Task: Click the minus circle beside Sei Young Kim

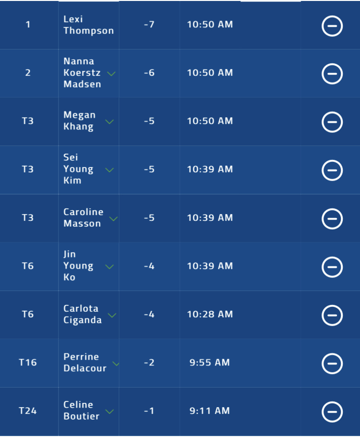Action: (x=332, y=170)
